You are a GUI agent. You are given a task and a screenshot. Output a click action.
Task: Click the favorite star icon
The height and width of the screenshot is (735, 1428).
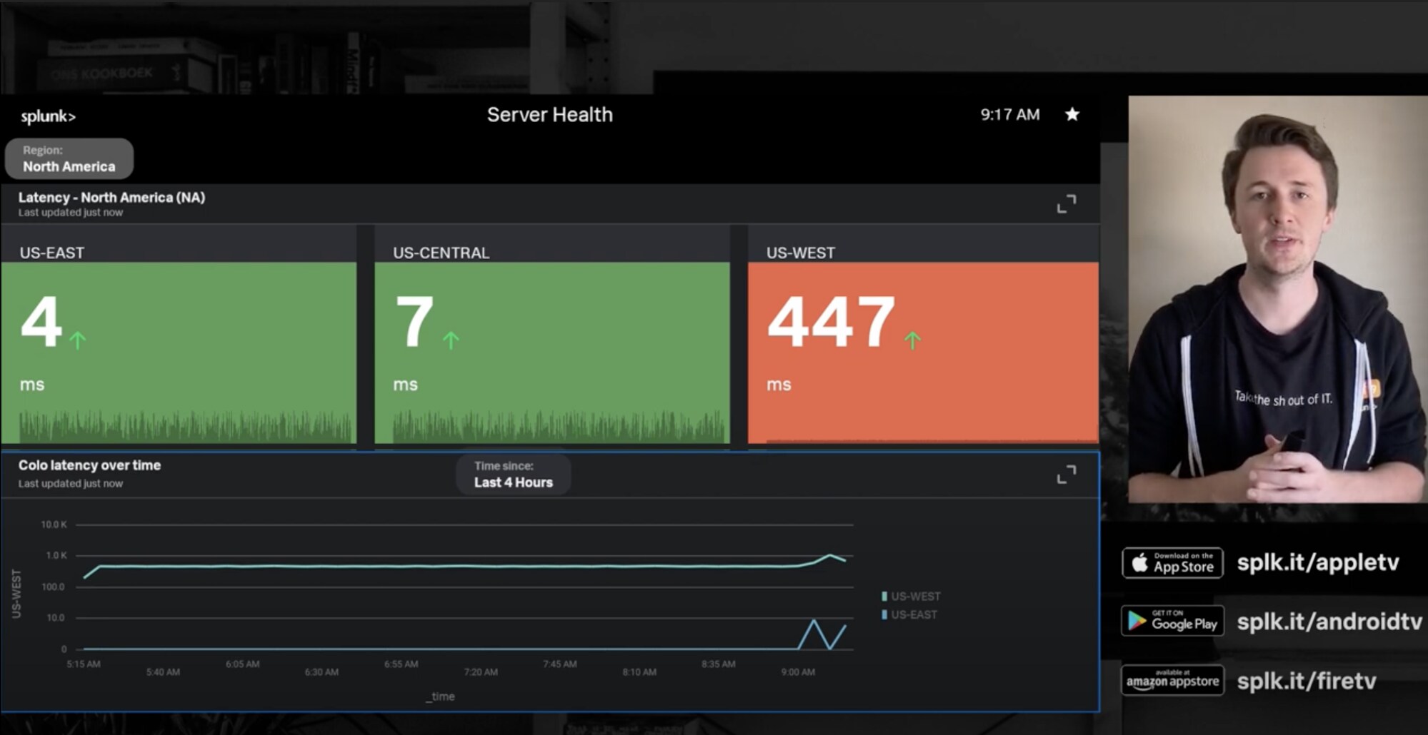coord(1072,114)
